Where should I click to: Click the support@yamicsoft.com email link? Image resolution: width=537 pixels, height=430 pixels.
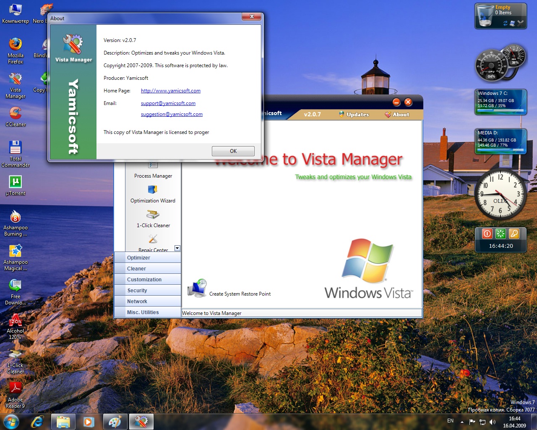pyautogui.click(x=168, y=103)
